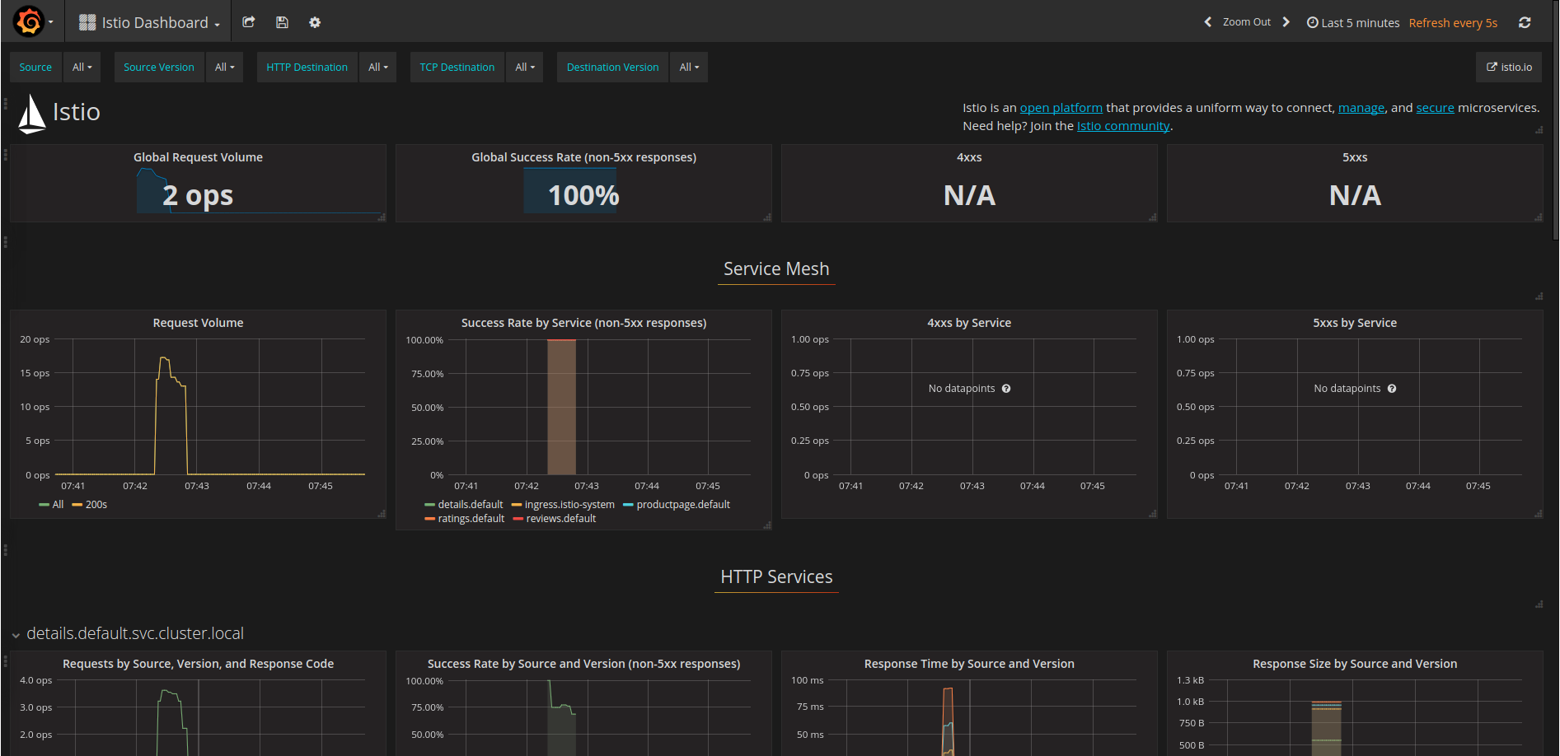Open the Source variable All dropdown
1560x756 pixels.
[82, 68]
